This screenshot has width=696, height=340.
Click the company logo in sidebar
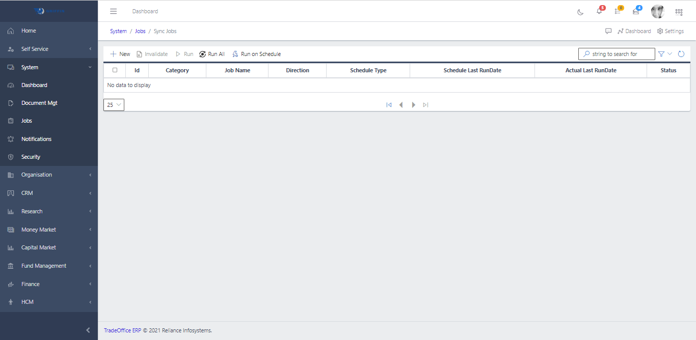click(49, 11)
